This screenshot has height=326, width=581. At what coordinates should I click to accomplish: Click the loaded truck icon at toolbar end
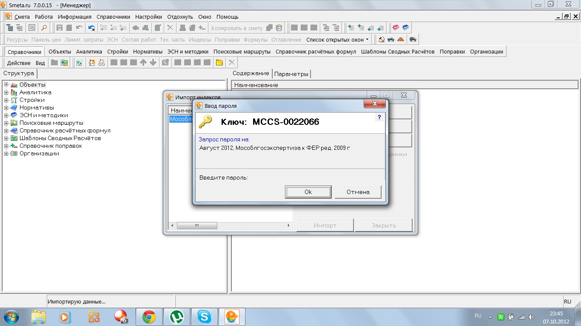pos(413,39)
